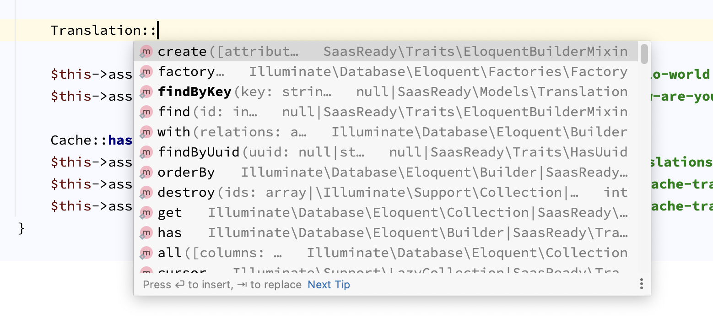The image size is (713, 324).
Task: Select the with(relations) completion item
Action: [174, 132]
